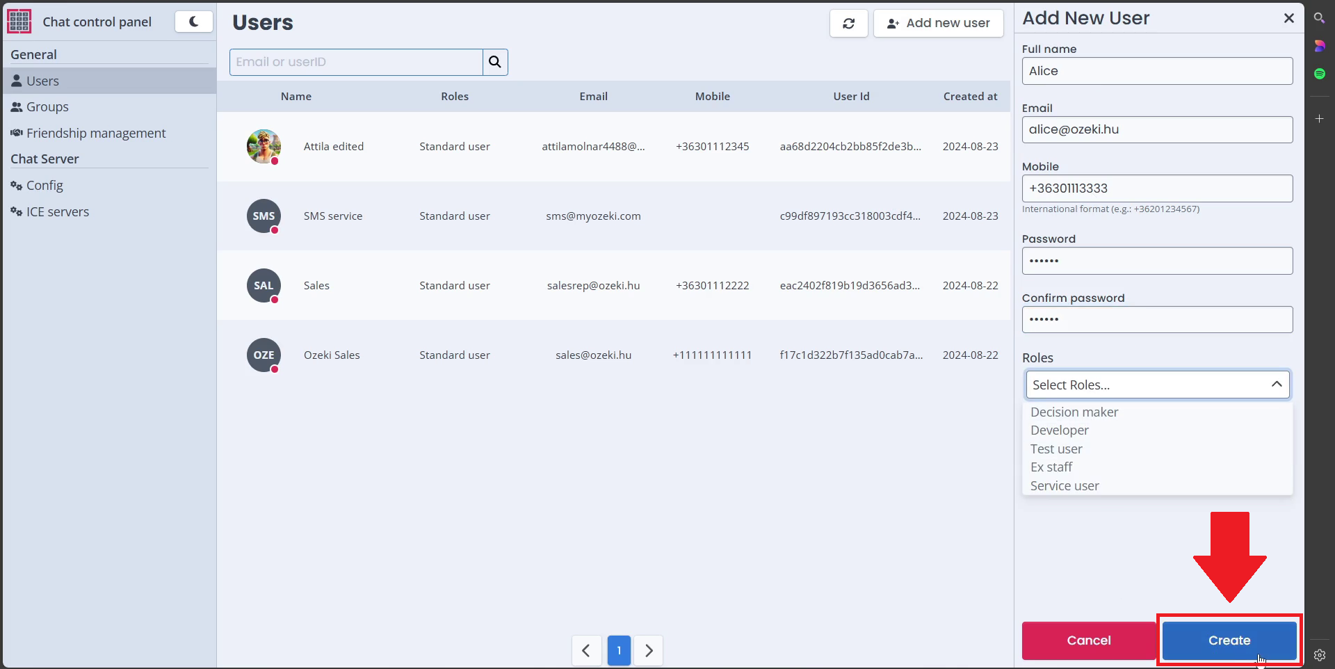Click the search magnifier button
The width and height of the screenshot is (1335, 669).
point(495,62)
